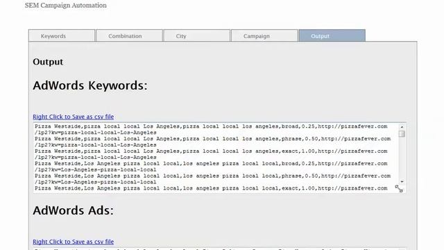Click the textarea resize handle icon

399,189
